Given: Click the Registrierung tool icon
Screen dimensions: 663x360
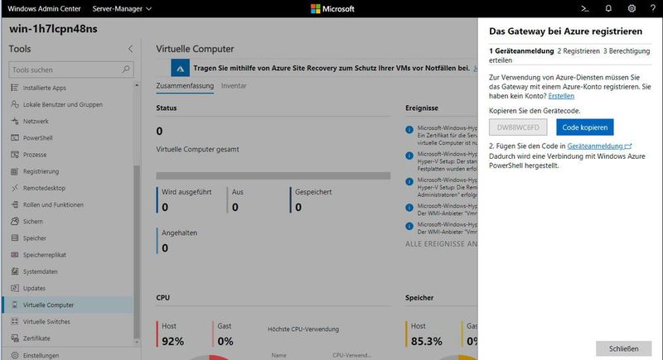Looking at the screenshot, I should [15, 171].
